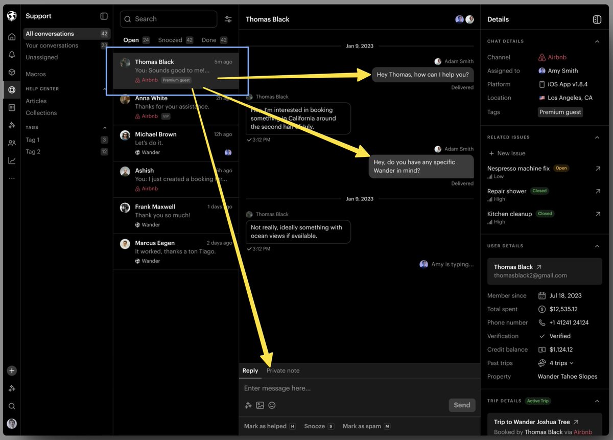Switch to the Open tab

click(x=136, y=40)
